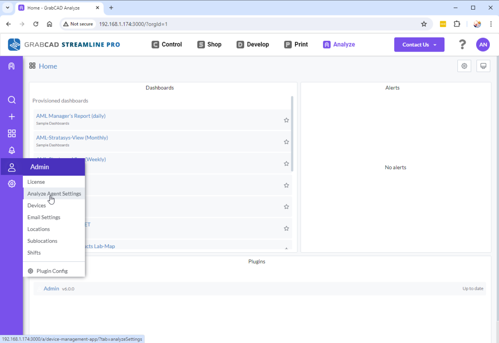Bookmark this page with the star icon

click(x=424, y=24)
